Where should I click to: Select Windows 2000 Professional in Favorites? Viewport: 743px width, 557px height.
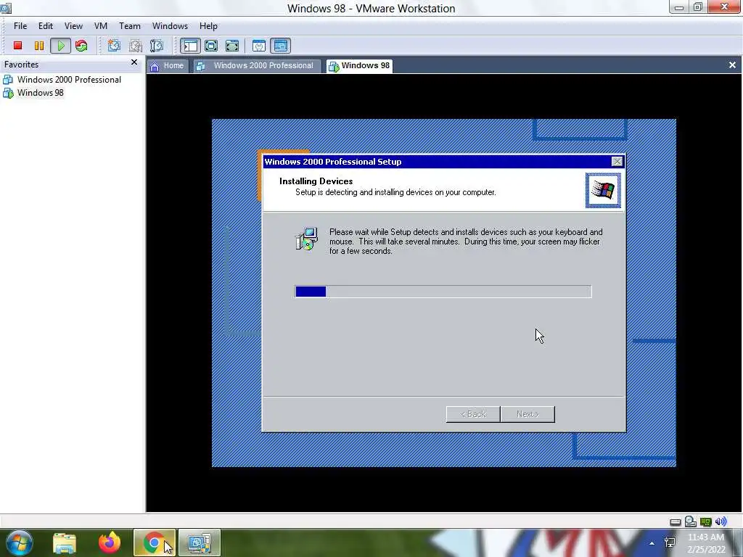coord(62,80)
